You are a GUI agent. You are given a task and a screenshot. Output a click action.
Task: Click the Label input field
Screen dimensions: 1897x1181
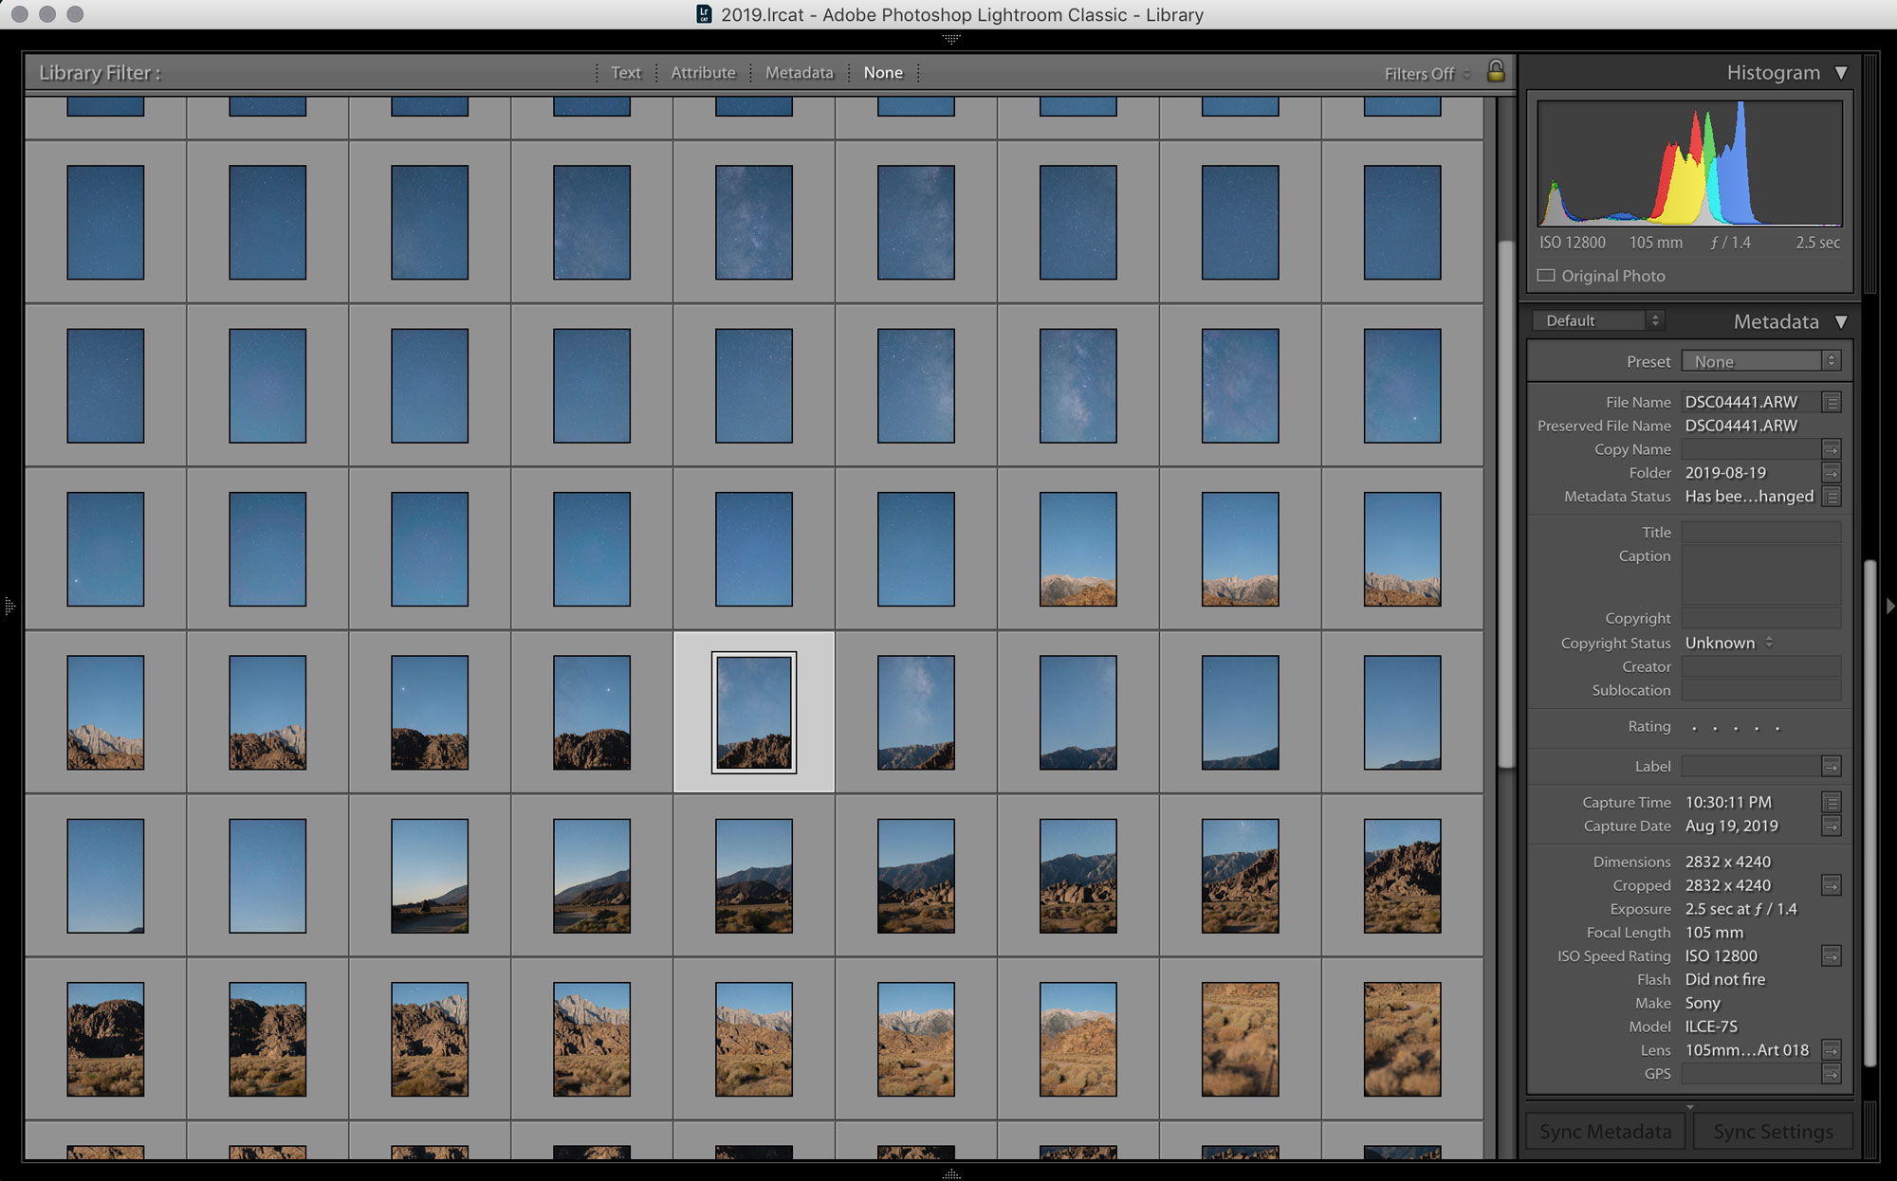pos(1751,766)
